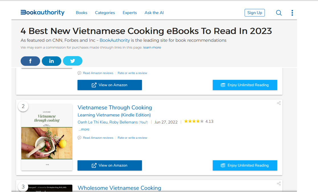318x192 pixels.
Task: Click the Jun 27, 2022 publication date
Action: pos(166,122)
